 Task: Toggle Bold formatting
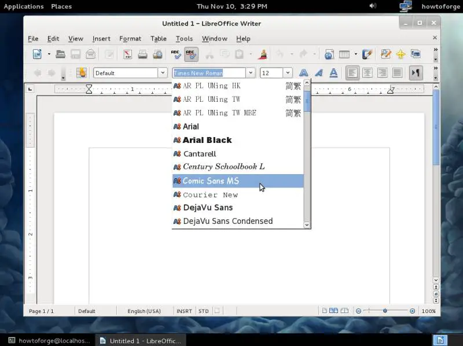pyautogui.click(x=303, y=73)
